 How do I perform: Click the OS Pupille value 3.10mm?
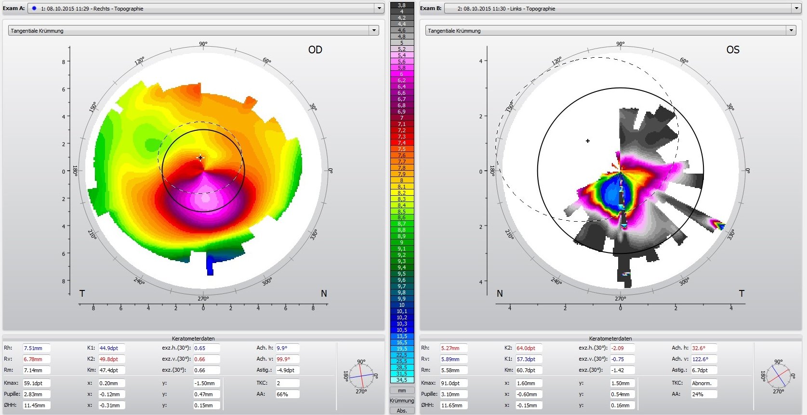pyautogui.click(x=453, y=394)
